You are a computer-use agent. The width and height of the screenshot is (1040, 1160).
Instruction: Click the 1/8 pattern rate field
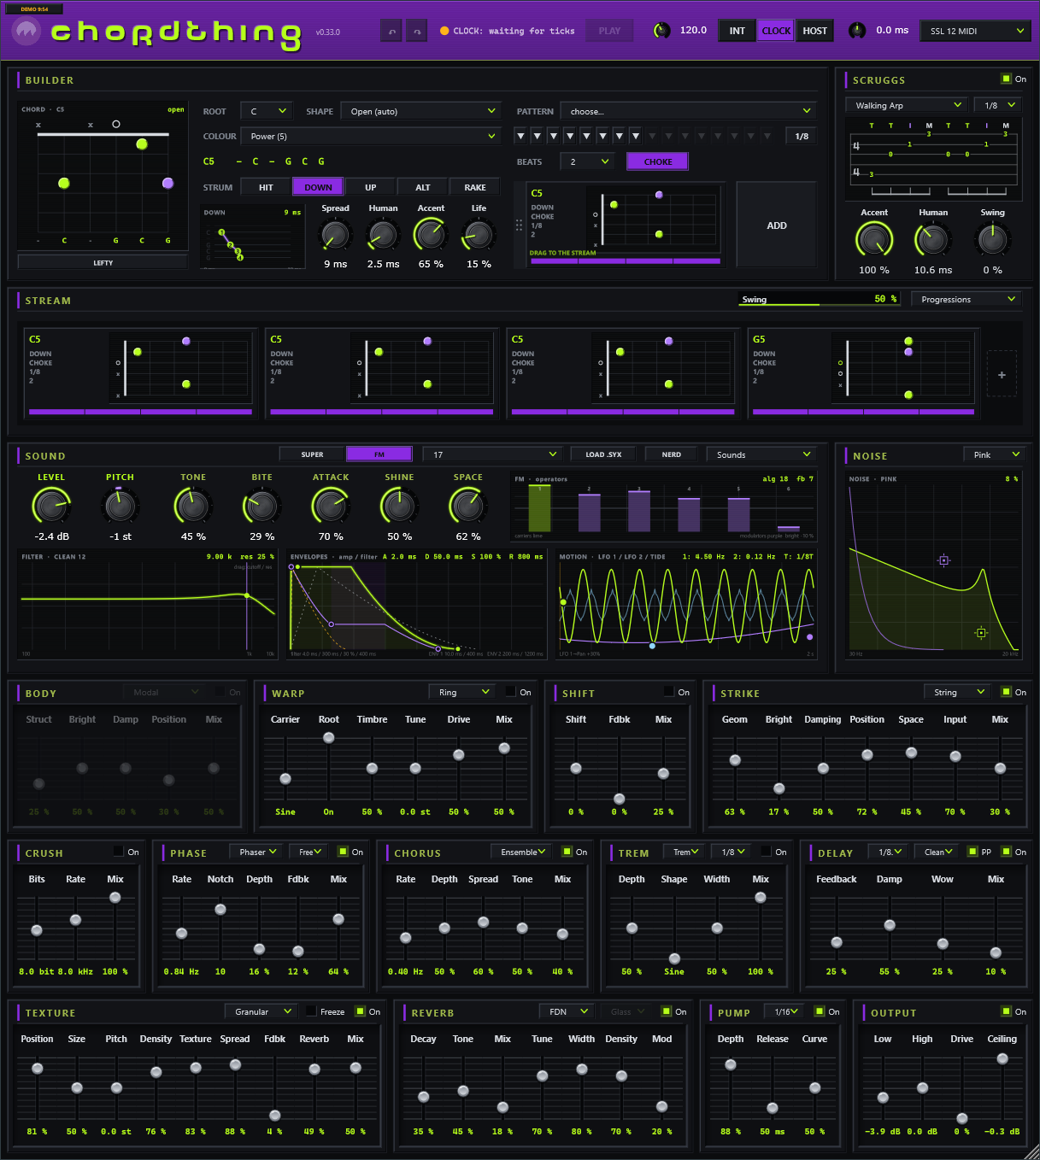[x=801, y=136]
